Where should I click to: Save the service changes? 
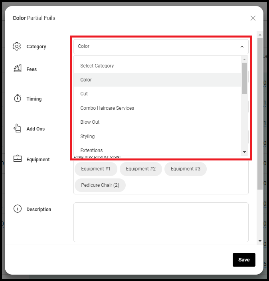(x=244, y=260)
